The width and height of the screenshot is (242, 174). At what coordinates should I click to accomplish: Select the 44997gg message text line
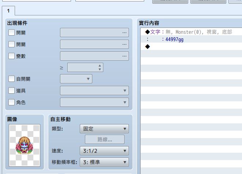(191, 39)
